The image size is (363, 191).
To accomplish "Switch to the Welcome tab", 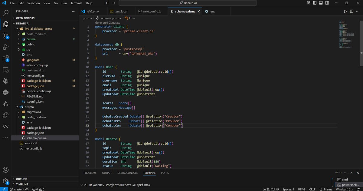I will point(93,12).
